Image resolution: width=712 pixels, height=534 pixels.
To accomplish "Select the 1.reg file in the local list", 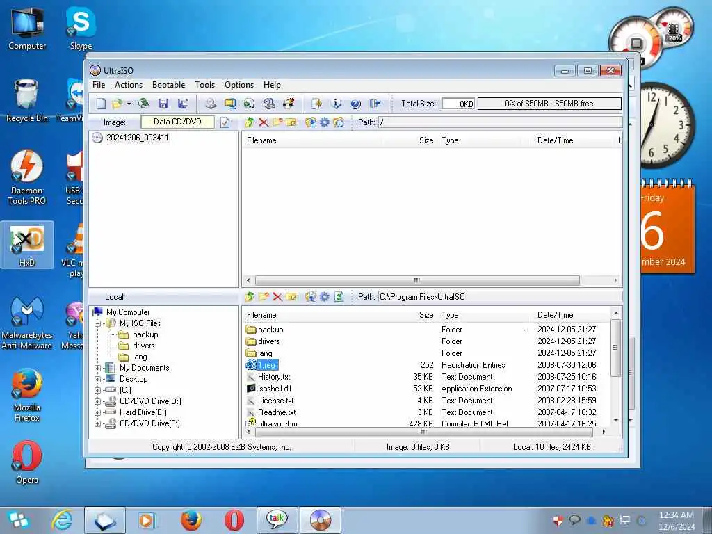I will [x=266, y=365].
